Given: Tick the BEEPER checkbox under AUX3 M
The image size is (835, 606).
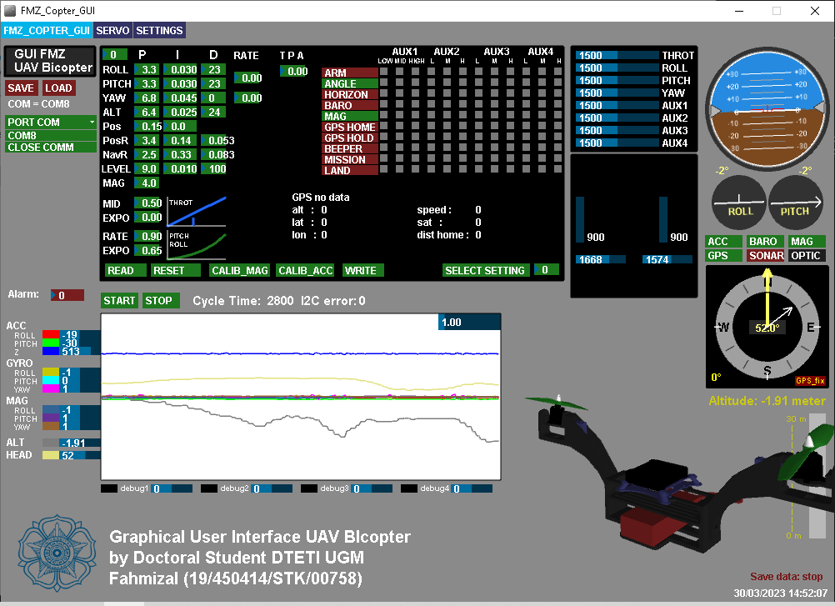Looking at the screenshot, I should click(495, 148).
